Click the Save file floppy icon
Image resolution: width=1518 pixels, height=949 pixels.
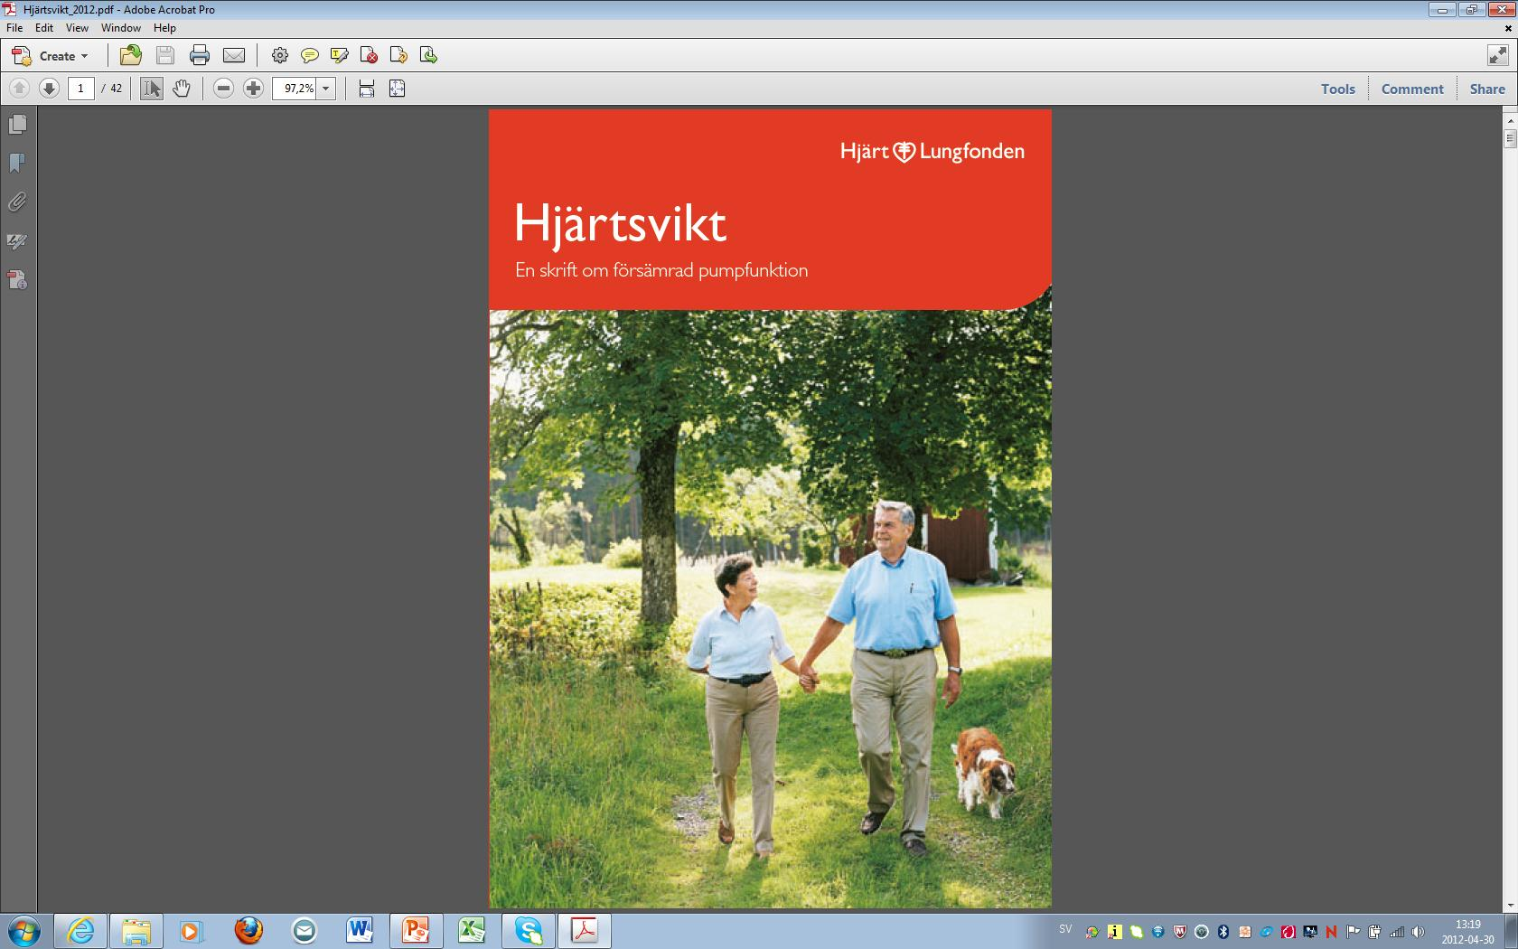click(165, 56)
